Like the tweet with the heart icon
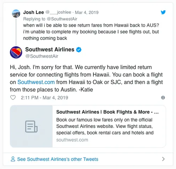 13,97
